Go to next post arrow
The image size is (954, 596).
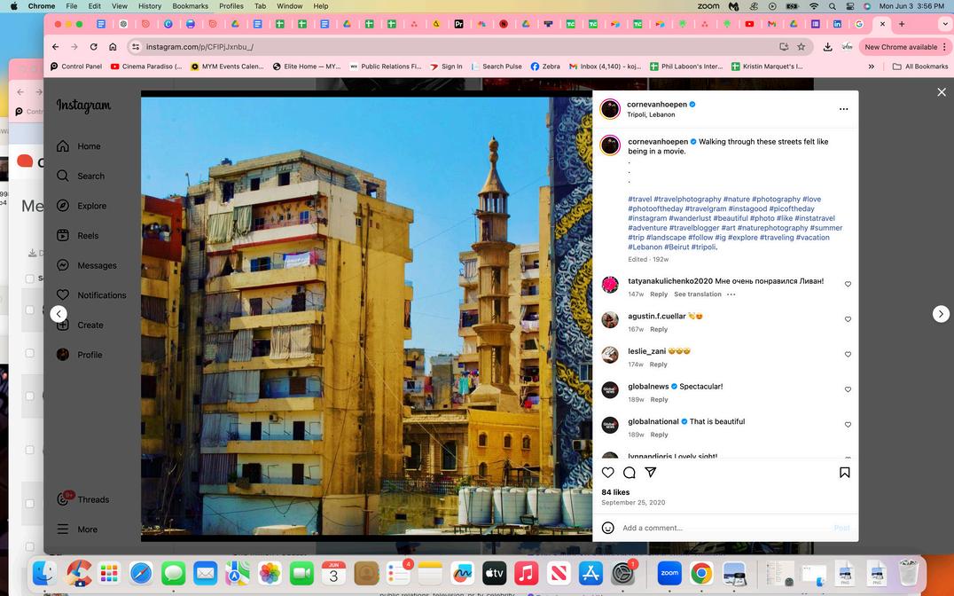click(941, 314)
